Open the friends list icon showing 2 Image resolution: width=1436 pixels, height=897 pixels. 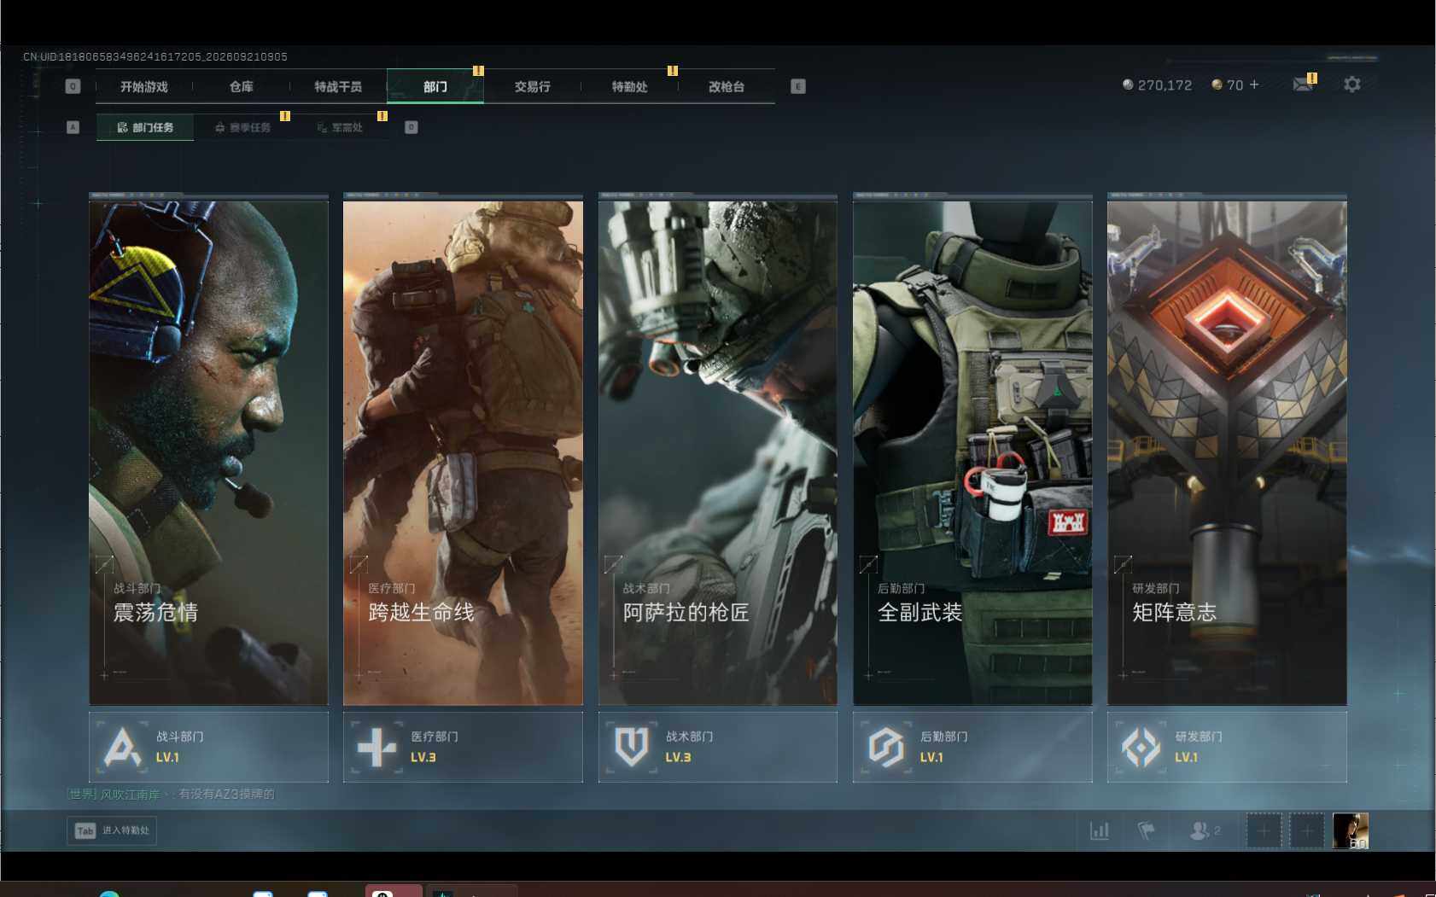pos(1205,830)
